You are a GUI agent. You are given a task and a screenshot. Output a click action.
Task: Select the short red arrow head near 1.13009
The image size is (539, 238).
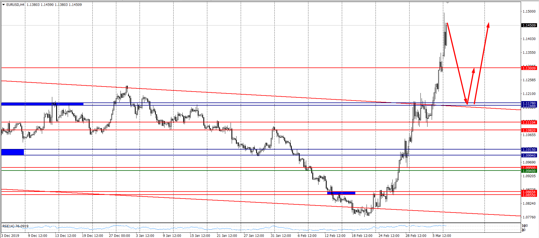[x=473, y=70]
